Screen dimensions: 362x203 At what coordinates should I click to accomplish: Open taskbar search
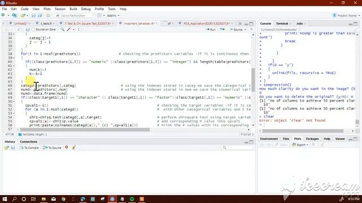(x=14, y=199)
